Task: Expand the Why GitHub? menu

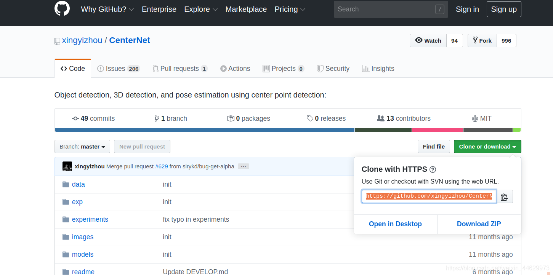Action: coord(107,9)
